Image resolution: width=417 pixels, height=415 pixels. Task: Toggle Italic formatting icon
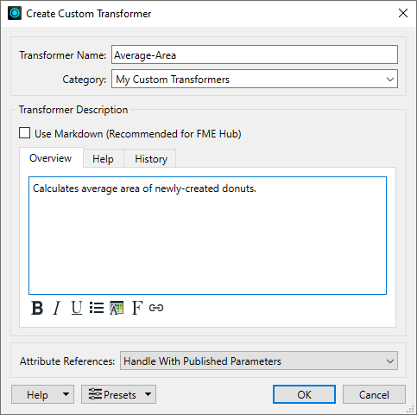pyautogui.click(x=57, y=308)
